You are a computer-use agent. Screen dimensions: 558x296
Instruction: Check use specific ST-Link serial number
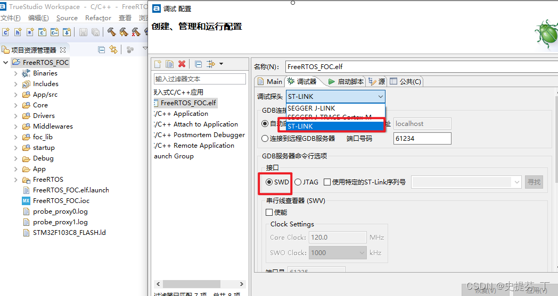327,182
